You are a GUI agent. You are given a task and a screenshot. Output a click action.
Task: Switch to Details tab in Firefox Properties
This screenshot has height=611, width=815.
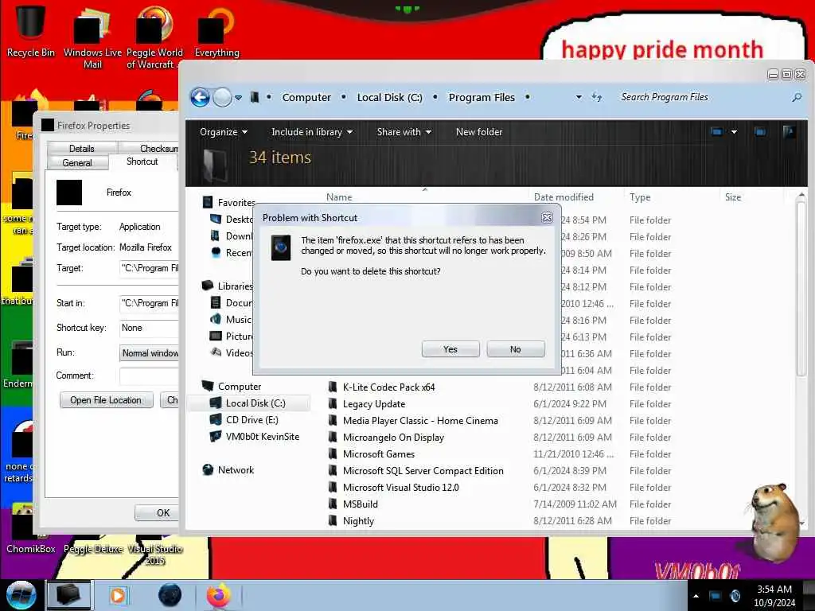point(82,149)
